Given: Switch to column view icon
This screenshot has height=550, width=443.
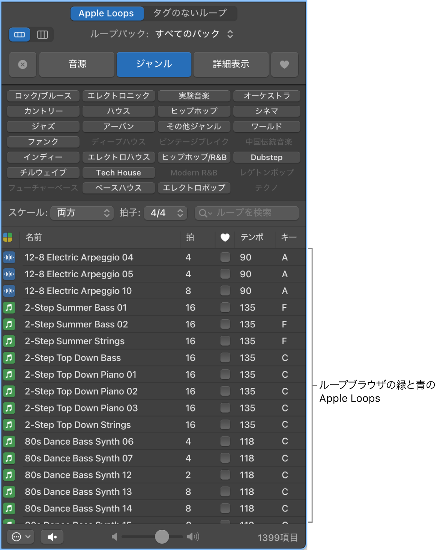Looking at the screenshot, I should tap(42, 34).
